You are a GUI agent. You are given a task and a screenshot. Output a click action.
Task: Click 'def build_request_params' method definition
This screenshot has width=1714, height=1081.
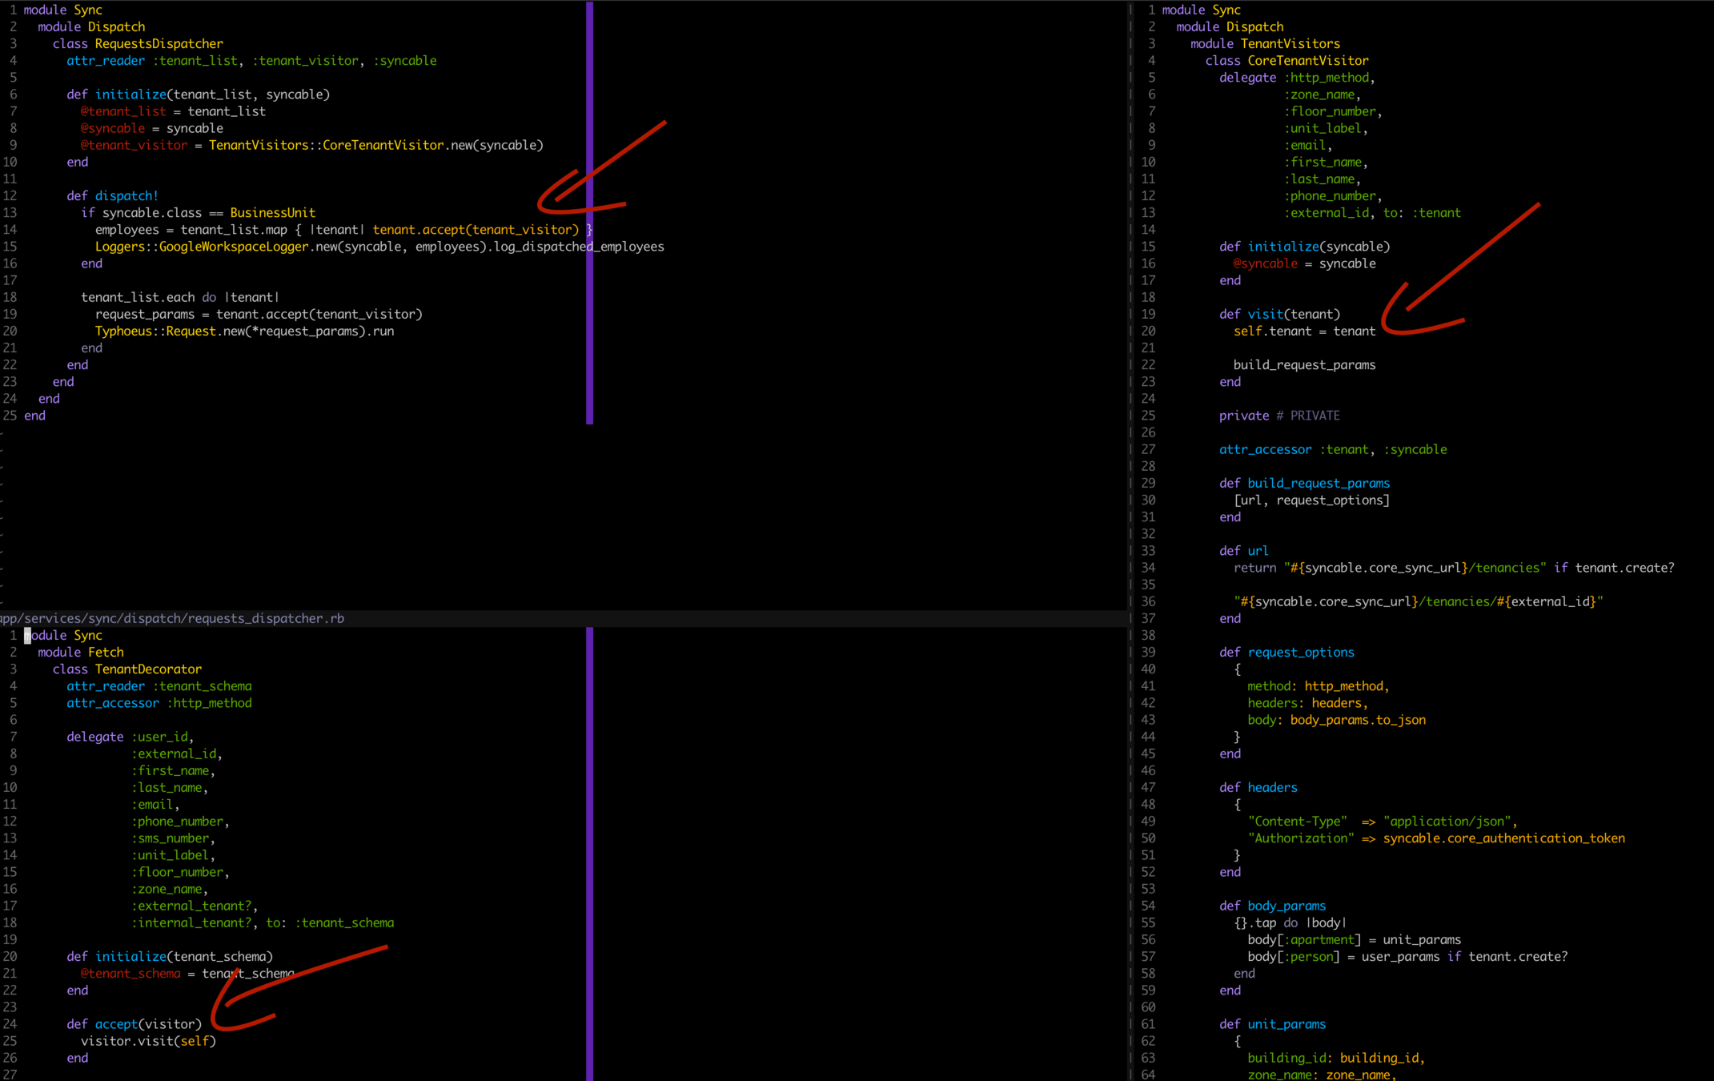tap(1304, 483)
